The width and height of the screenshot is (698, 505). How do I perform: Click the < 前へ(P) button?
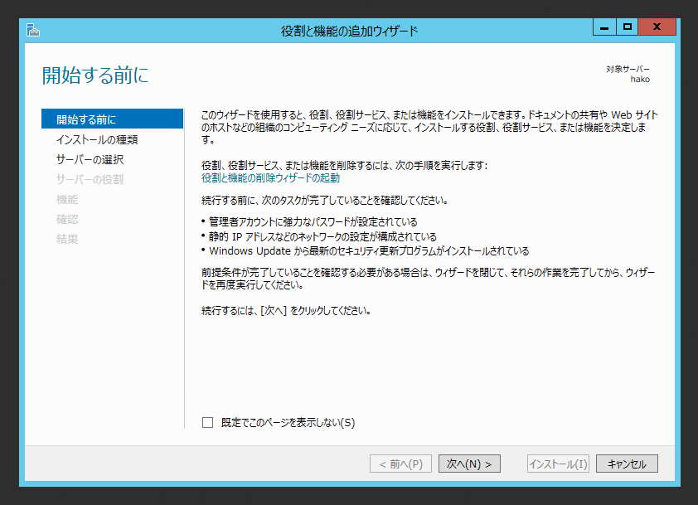[x=400, y=464]
